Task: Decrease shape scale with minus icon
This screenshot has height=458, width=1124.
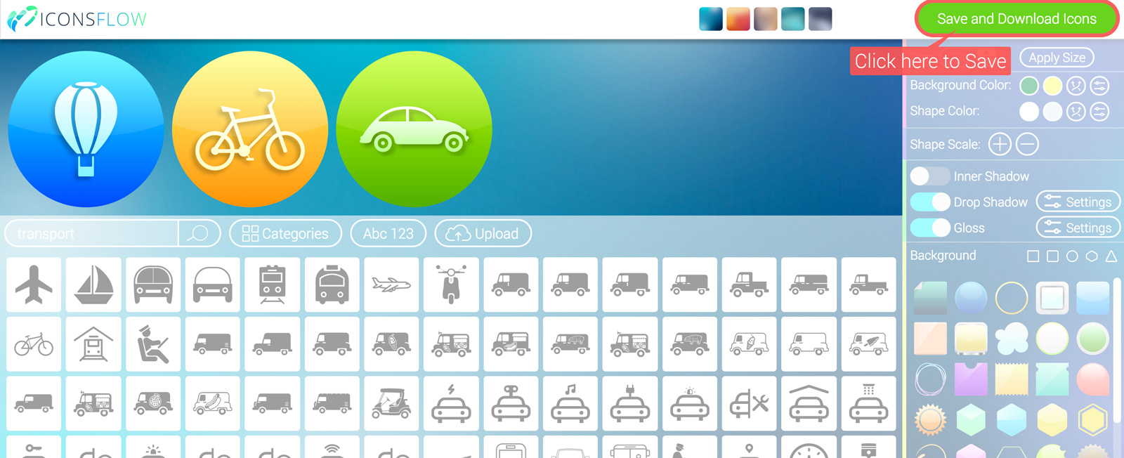Action: pos(1027,144)
